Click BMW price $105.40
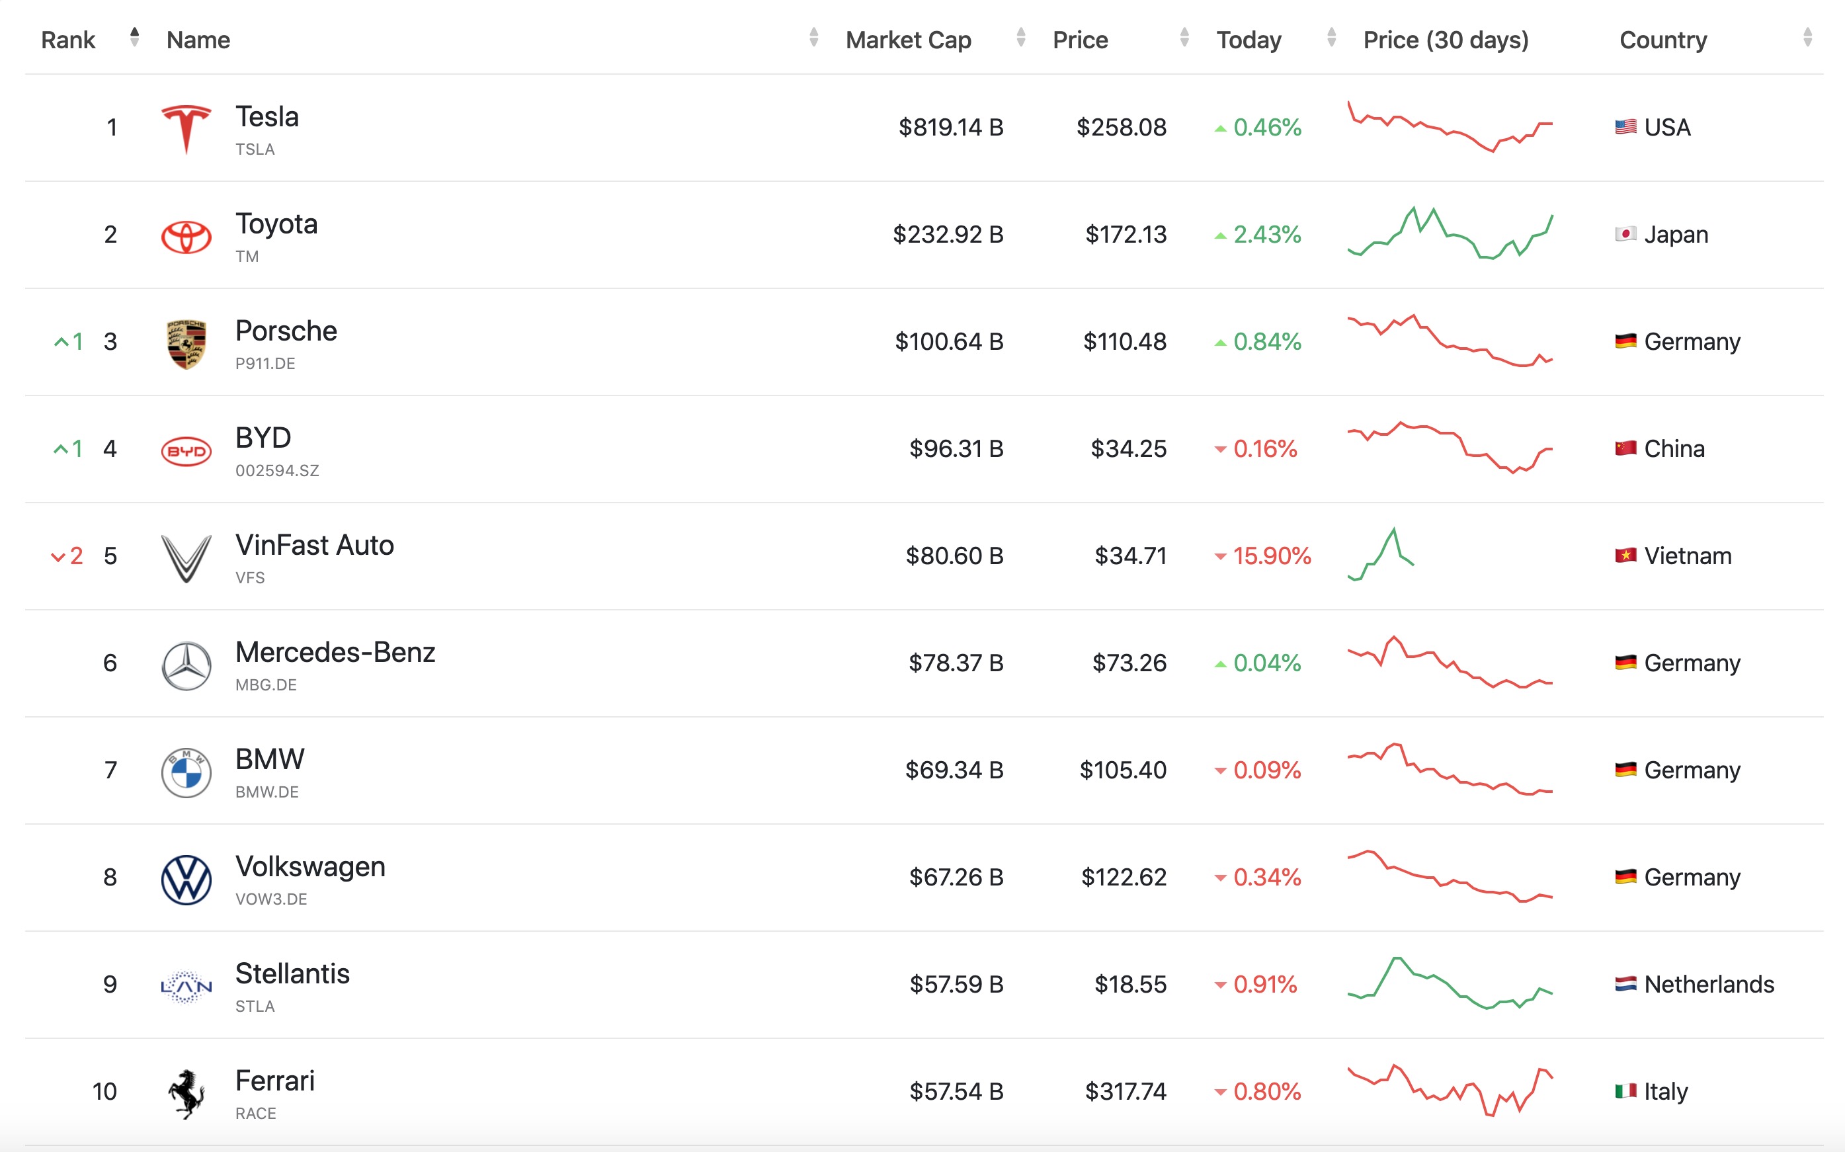The width and height of the screenshot is (1845, 1152). point(1123,770)
